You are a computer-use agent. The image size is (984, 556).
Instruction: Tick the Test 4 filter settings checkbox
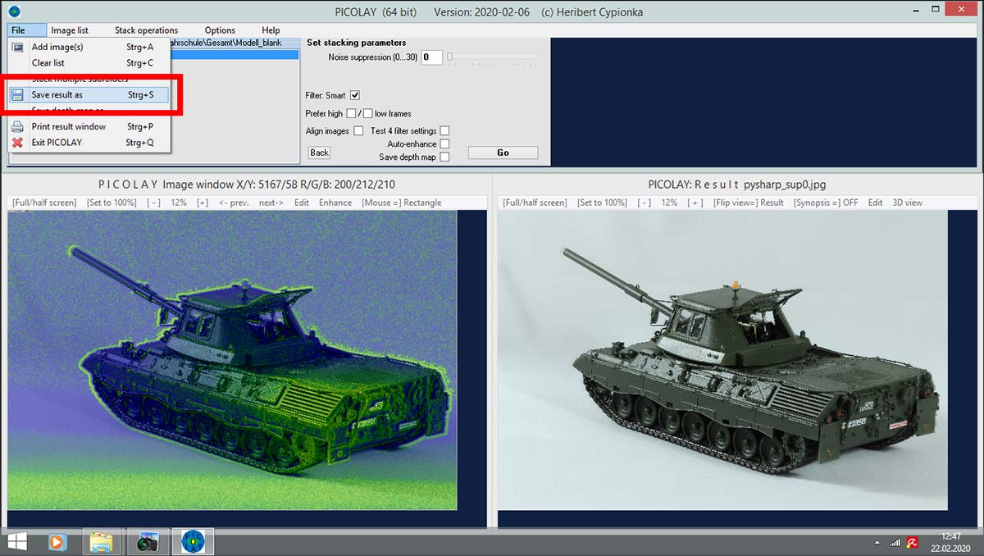(444, 130)
